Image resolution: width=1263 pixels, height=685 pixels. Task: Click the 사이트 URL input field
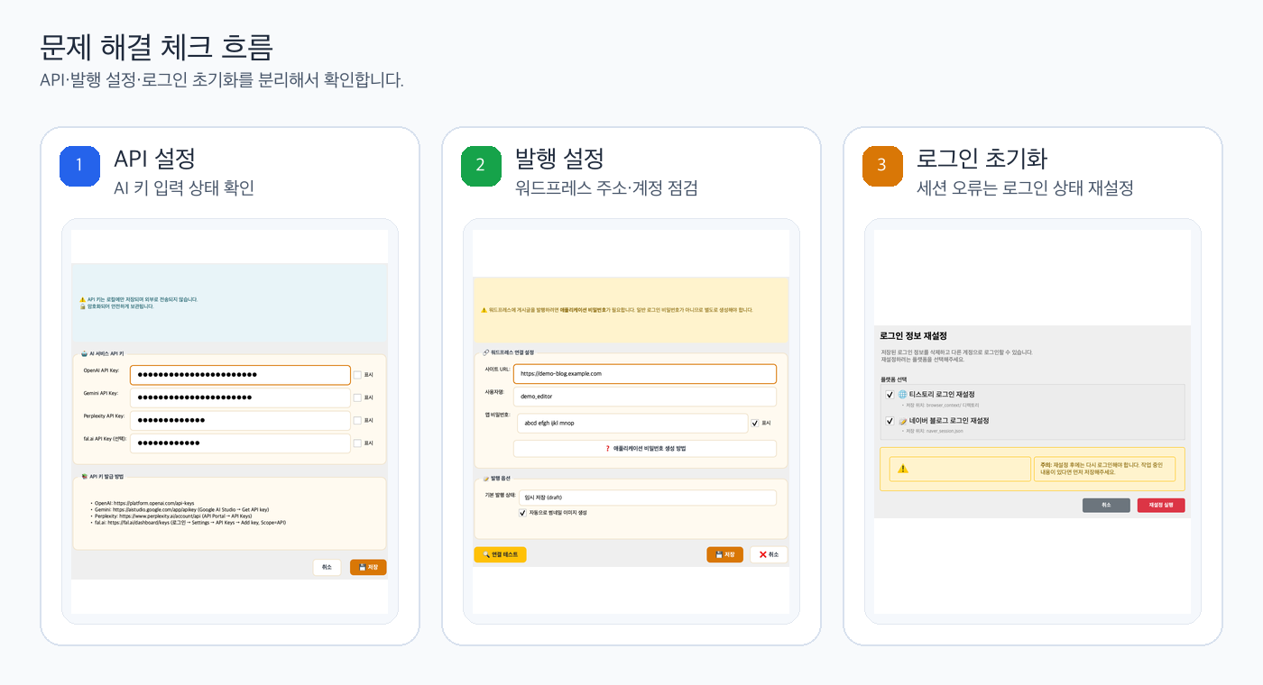pos(644,373)
